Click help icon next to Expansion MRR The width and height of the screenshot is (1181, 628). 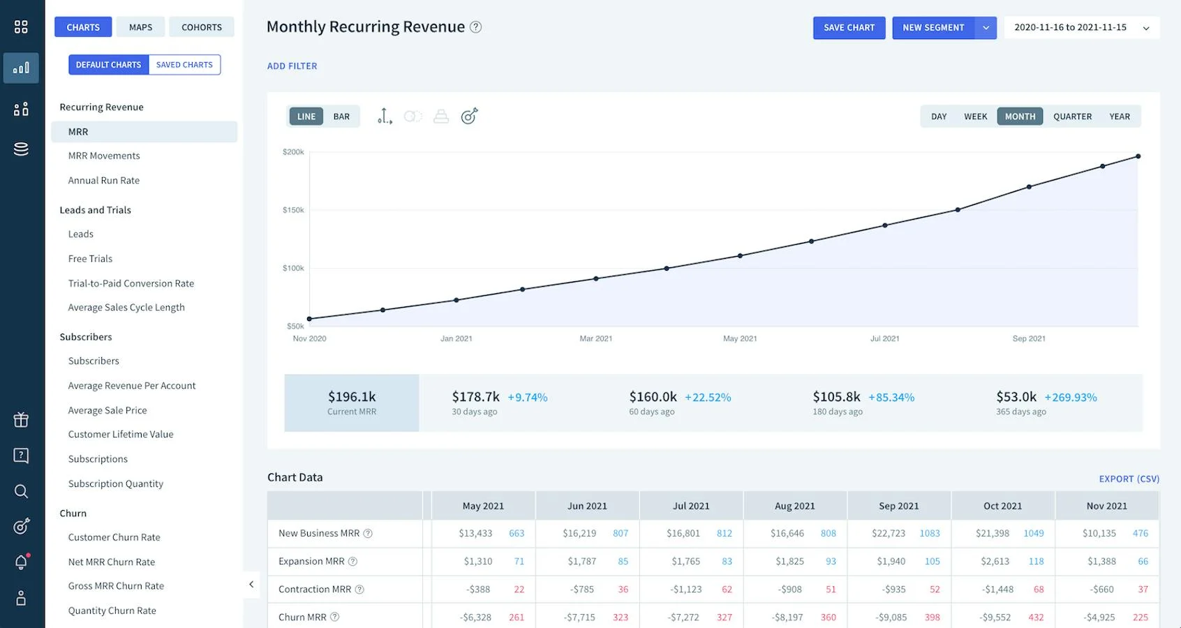click(352, 562)
